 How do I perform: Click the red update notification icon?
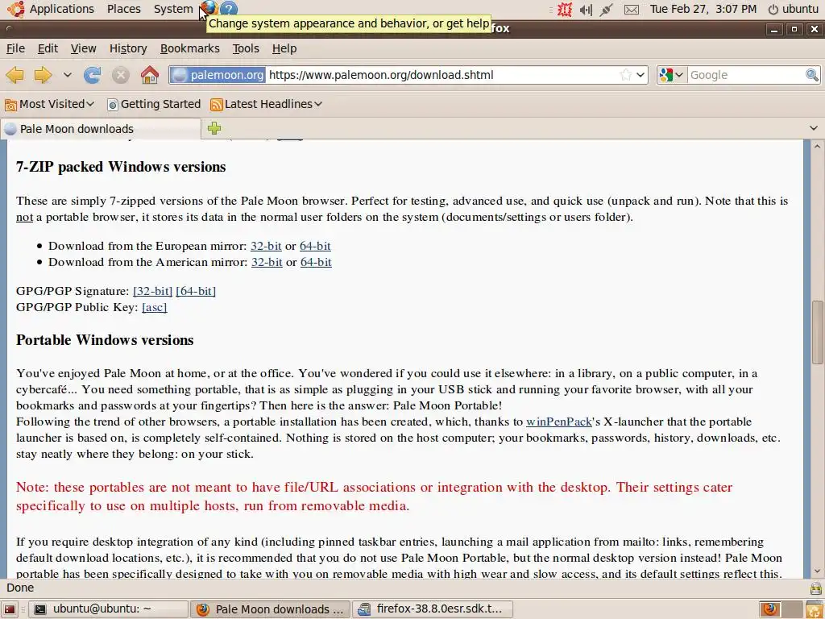(565, 9)
